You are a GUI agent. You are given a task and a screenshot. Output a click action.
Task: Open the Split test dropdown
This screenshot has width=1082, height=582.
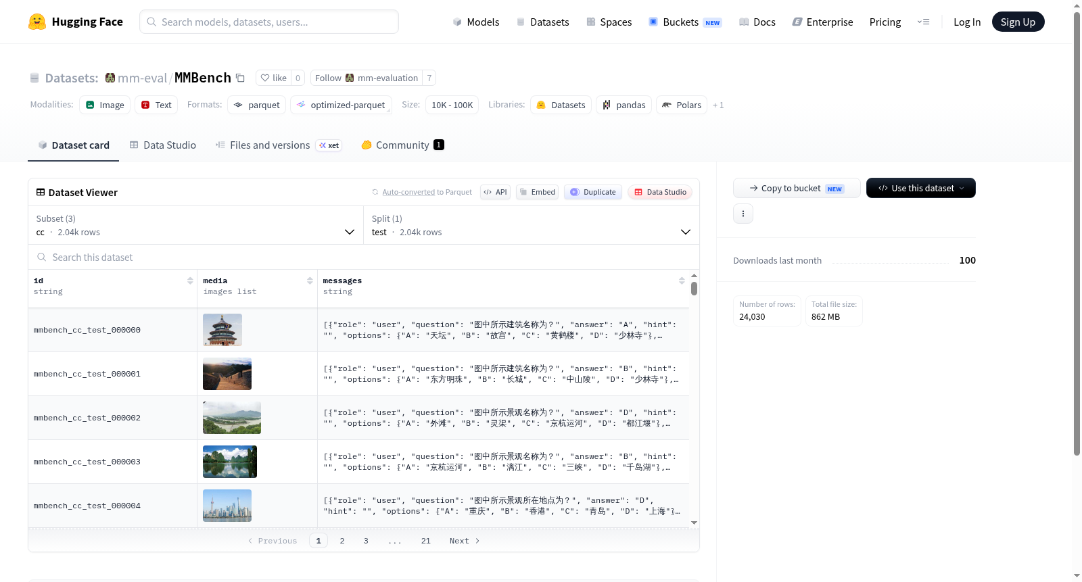pyautogui.click(x=532, y=225)
